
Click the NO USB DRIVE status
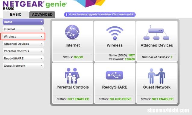click(x=121, y=99)
